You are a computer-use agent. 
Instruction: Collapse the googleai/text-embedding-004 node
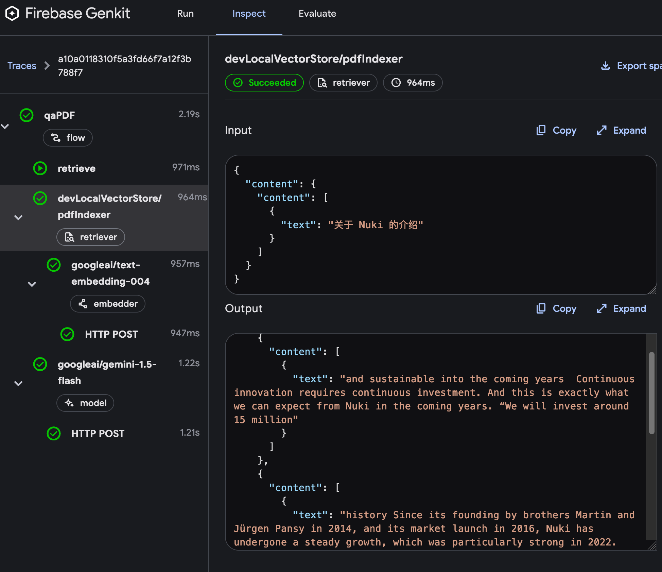[32, 284]
